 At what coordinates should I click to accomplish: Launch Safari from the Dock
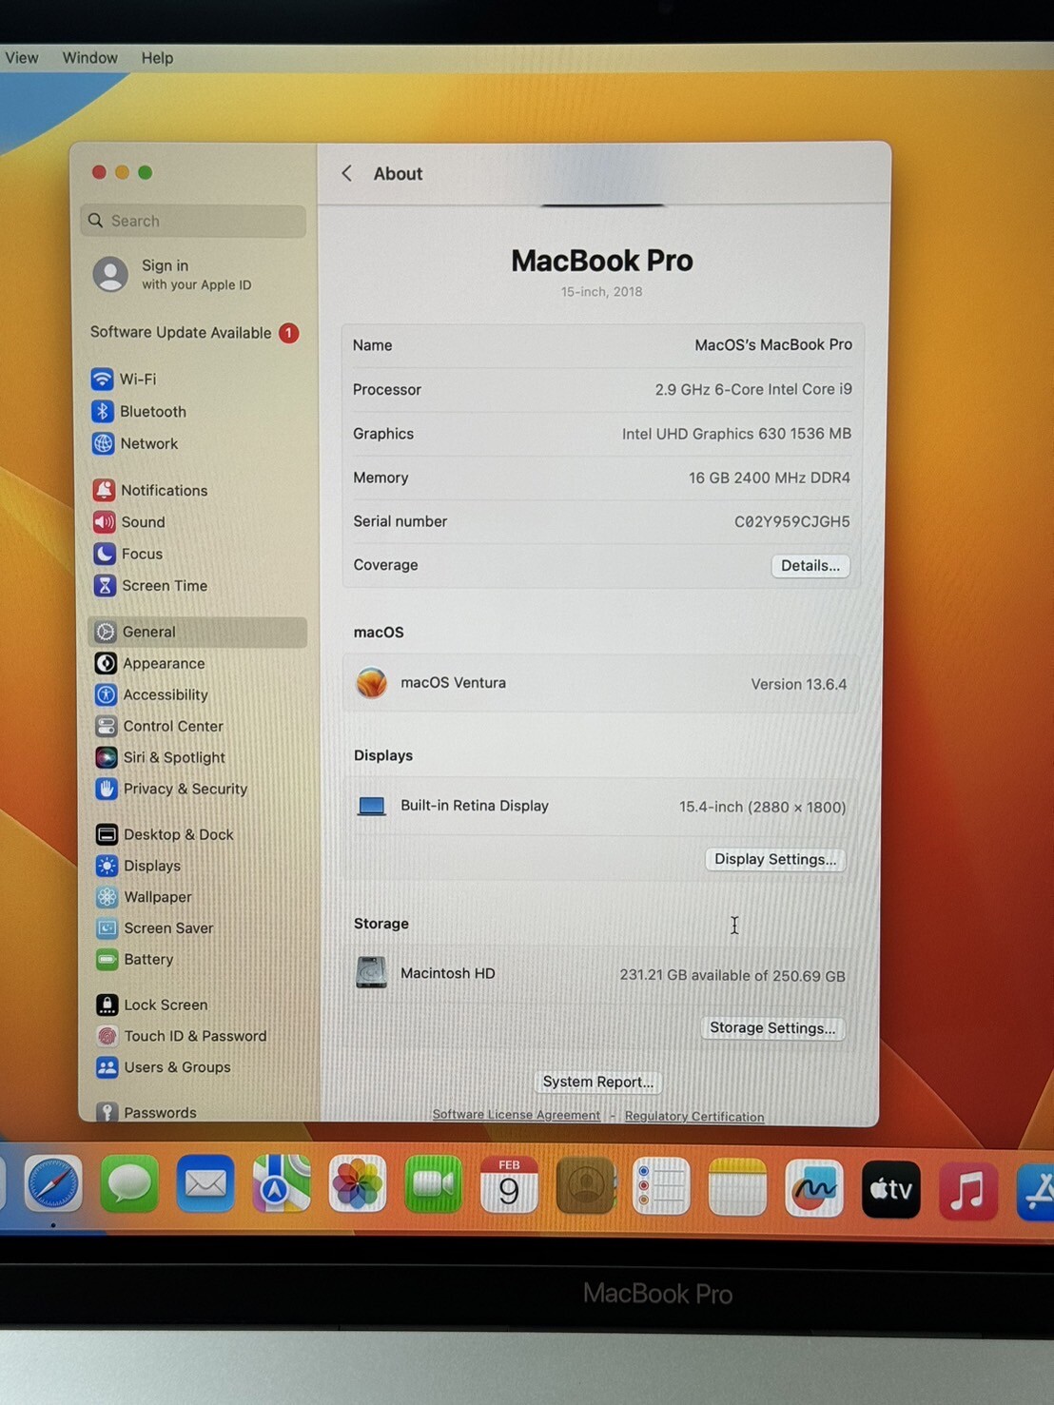pos(53,1185)
